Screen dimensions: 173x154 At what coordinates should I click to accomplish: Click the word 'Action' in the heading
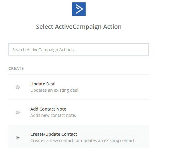click(x=112, y=27)
